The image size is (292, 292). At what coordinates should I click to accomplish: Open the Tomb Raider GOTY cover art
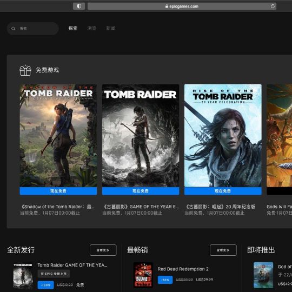pos(141,136)
